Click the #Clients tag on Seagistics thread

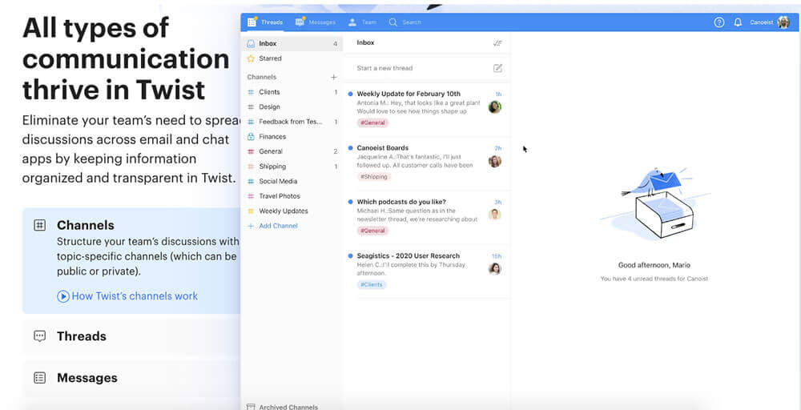372,284
